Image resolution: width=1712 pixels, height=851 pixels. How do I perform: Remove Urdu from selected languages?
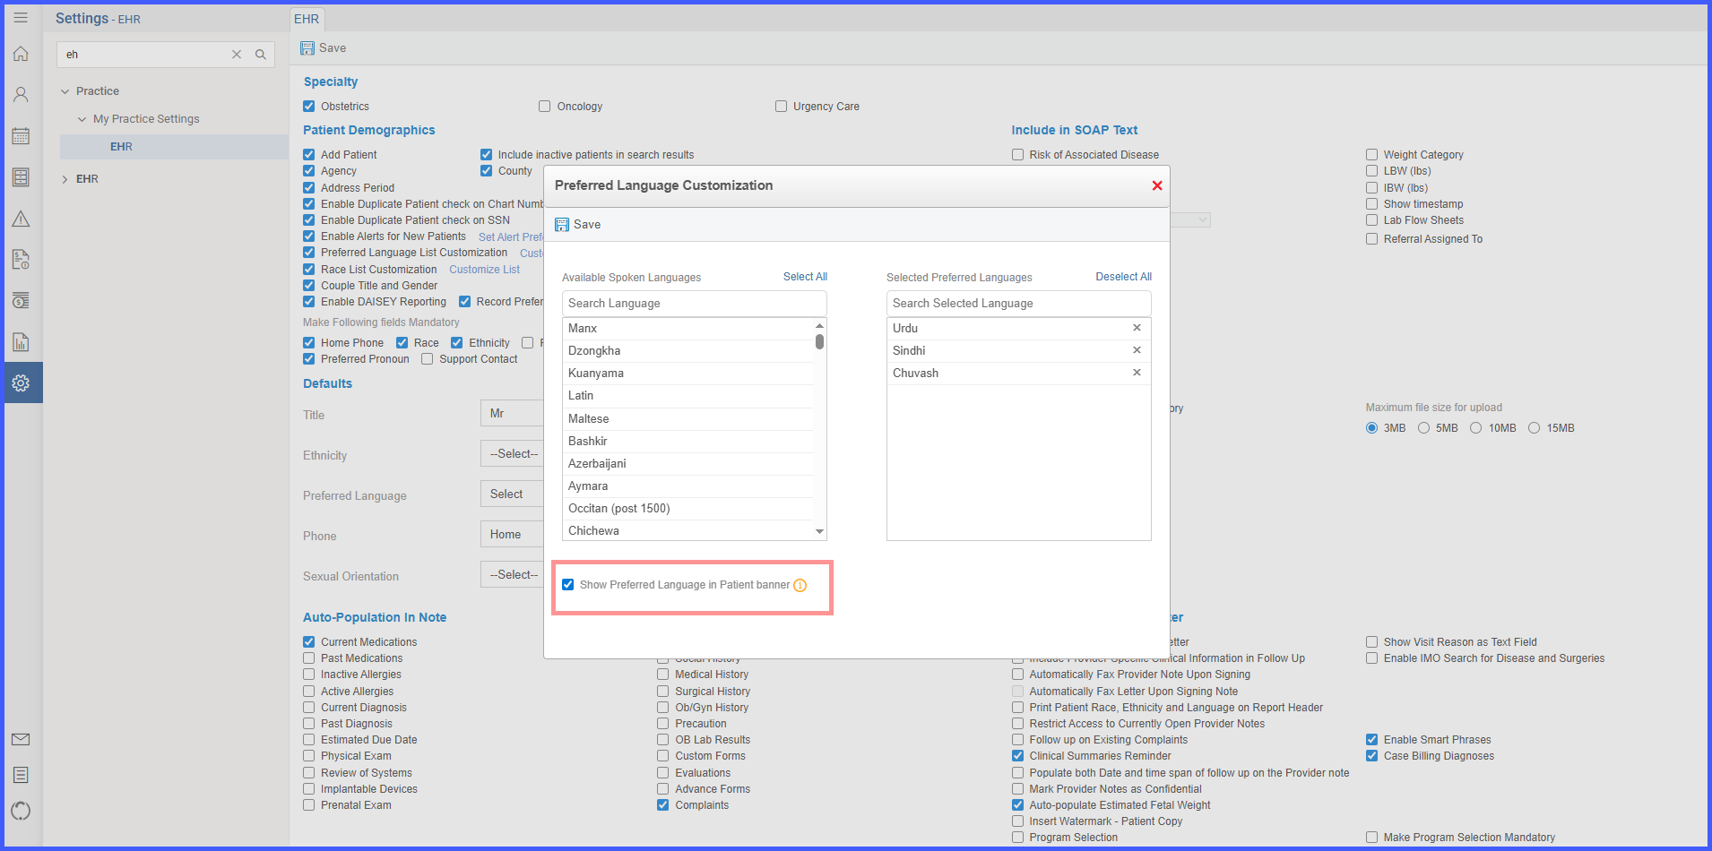pos(1137,328)
